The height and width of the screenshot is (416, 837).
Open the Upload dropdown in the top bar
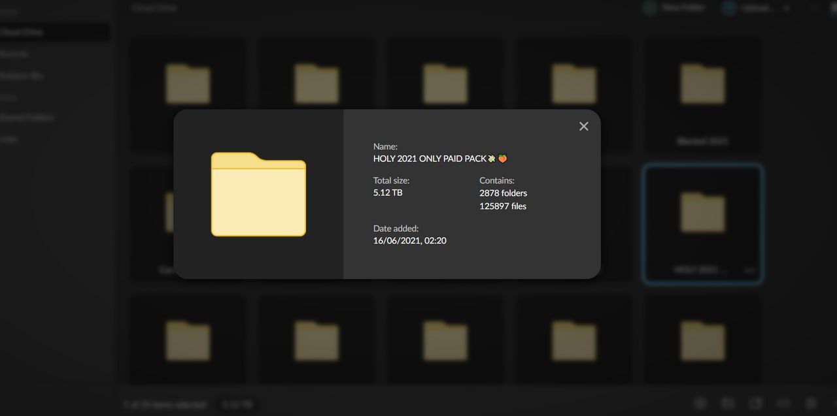752,8
